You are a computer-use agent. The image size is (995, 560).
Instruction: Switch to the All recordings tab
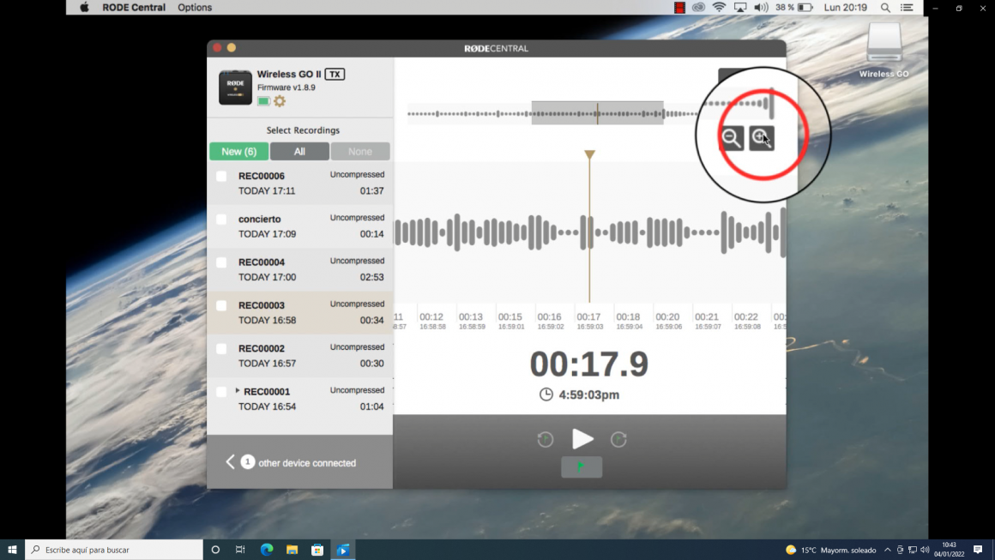click(x=299, y=152)
